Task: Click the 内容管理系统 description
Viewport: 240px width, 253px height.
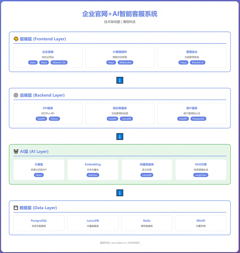Action: (x=192, y=57)
